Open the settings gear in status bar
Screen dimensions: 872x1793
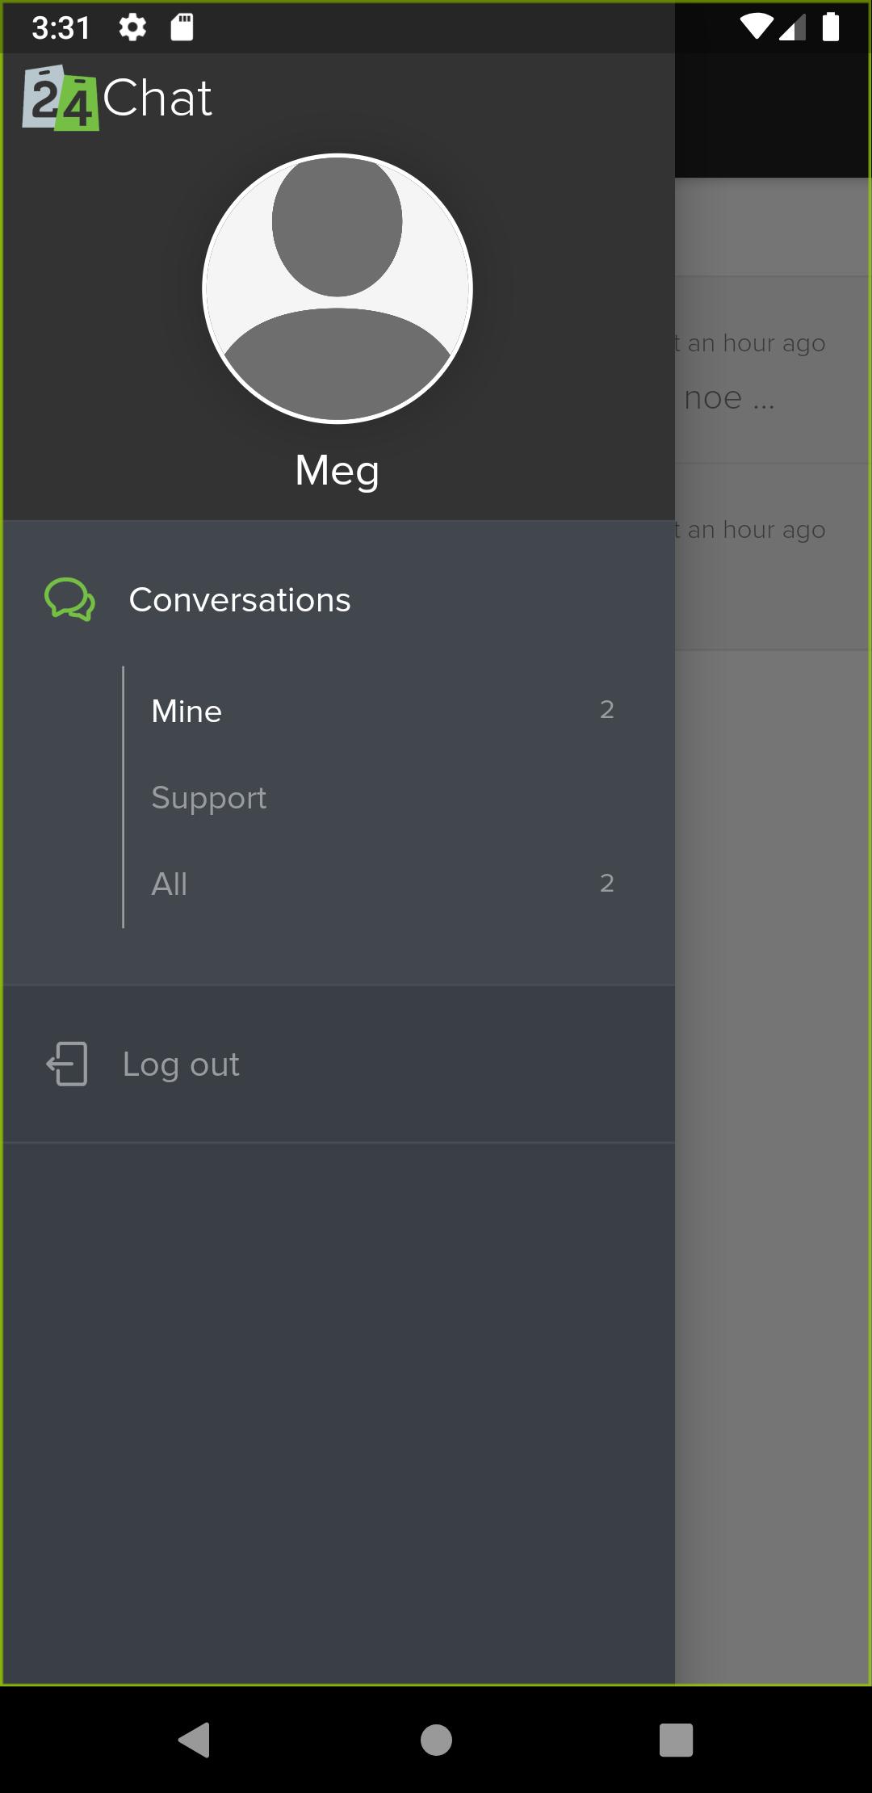coord(132,28)
